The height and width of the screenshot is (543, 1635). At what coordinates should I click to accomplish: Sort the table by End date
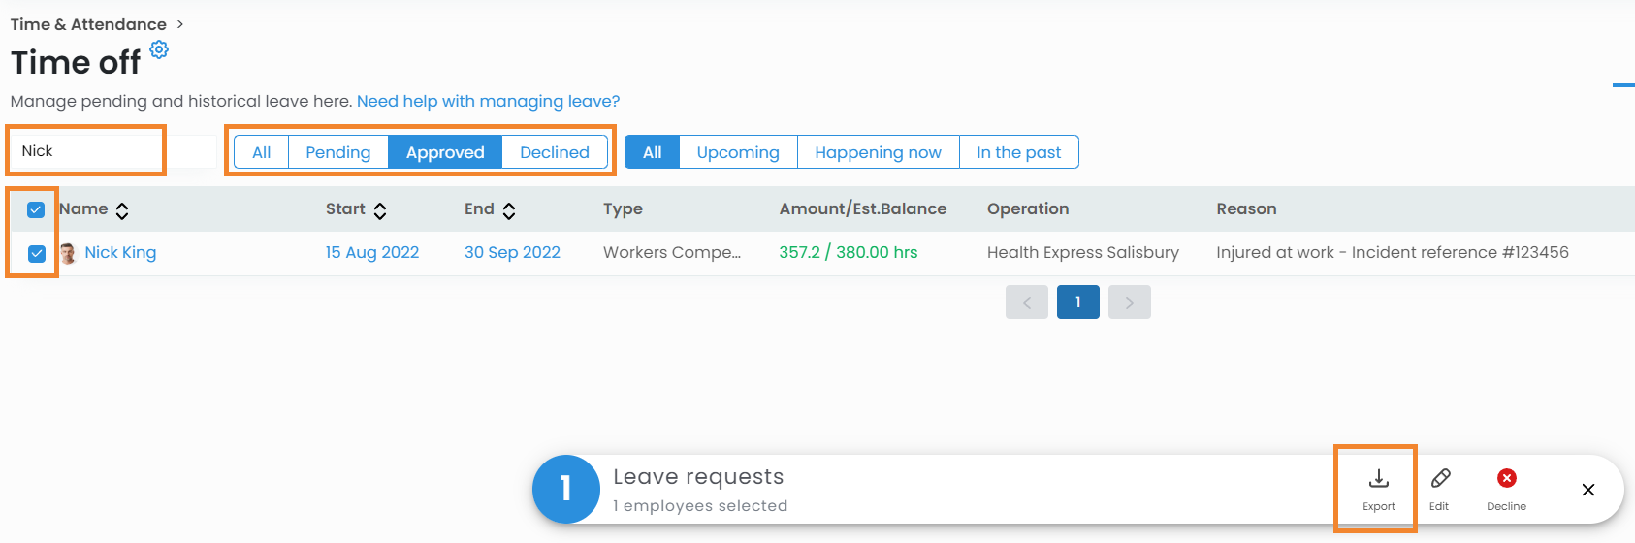pos(509,210)
